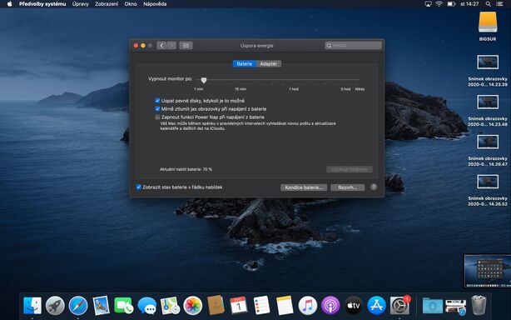Switch to the Baterie tab
Image resolution: width=511 pixels, height=320 pixels.
tap(245, 63)
